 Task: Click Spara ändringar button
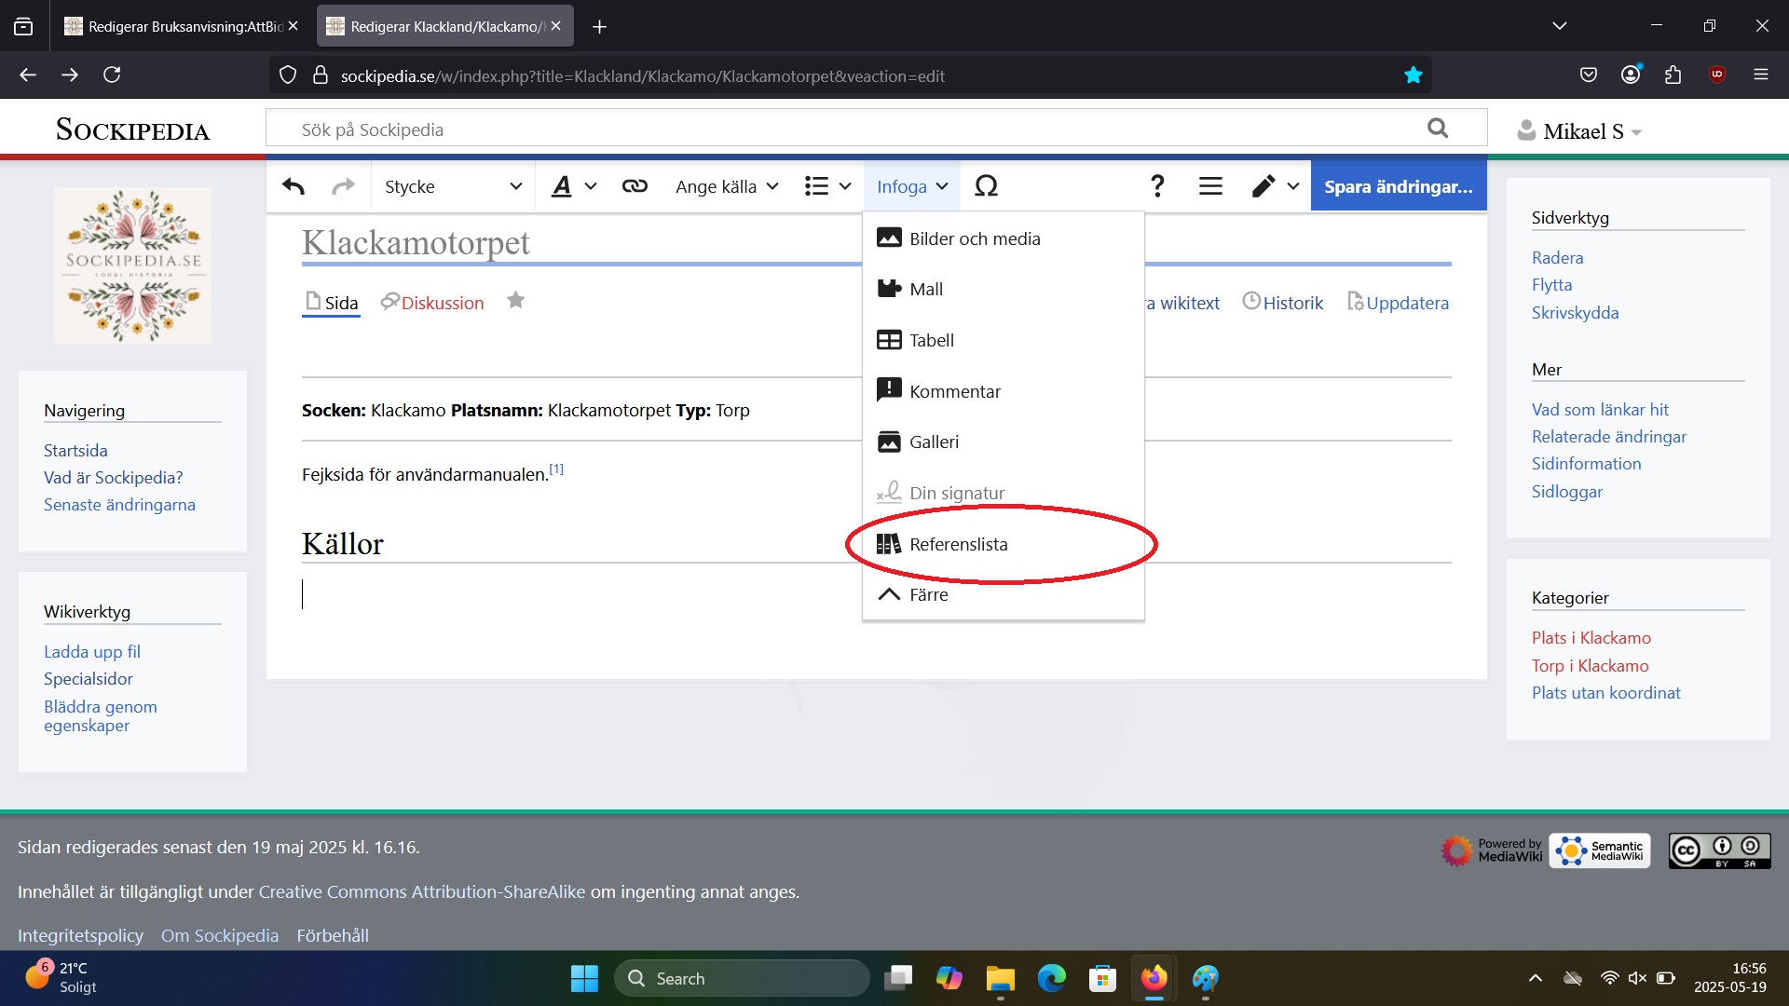1398,186
